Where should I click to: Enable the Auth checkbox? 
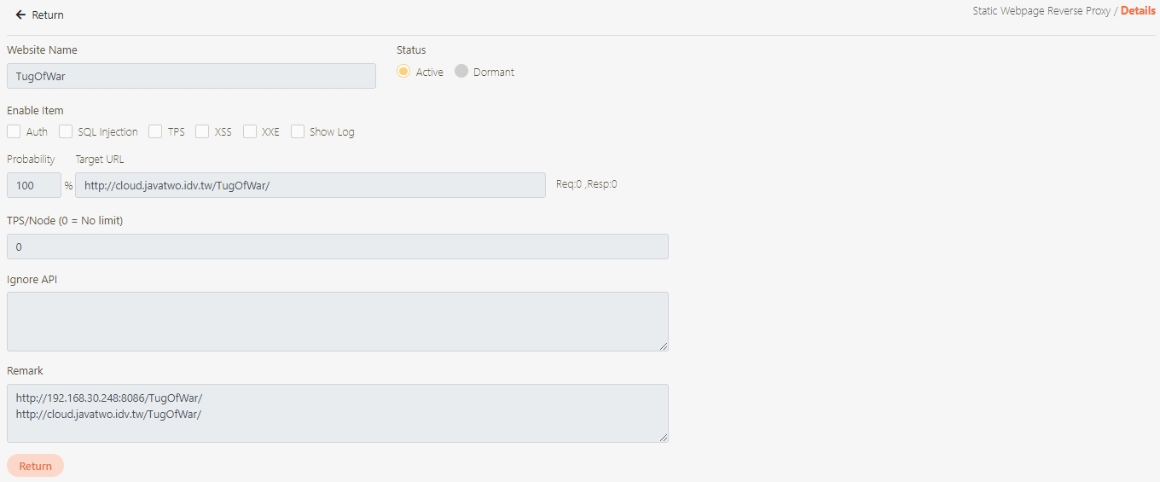14,131
